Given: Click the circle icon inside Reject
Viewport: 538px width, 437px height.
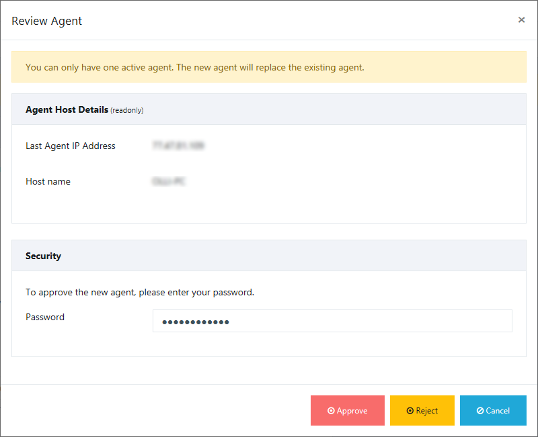Looking at the screenshot, I should (410, 411).
